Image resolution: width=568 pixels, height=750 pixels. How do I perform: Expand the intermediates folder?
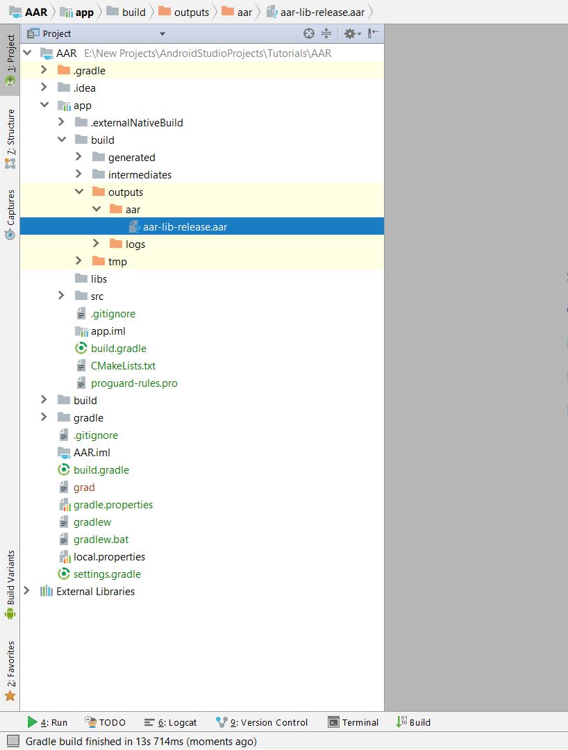click(79, 174)
